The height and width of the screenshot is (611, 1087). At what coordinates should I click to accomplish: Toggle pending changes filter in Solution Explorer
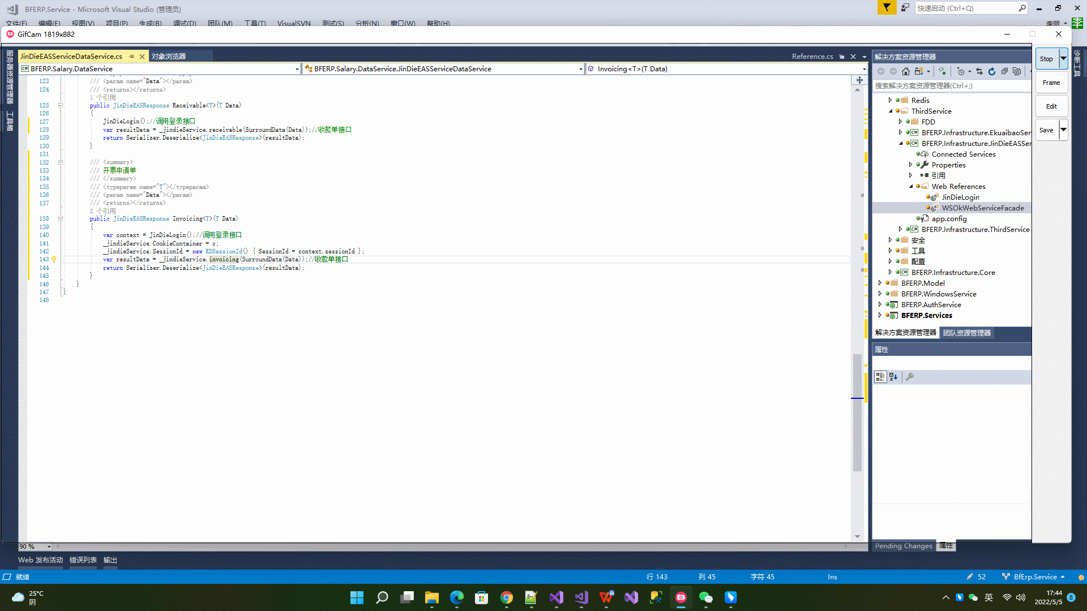point(961,71)
